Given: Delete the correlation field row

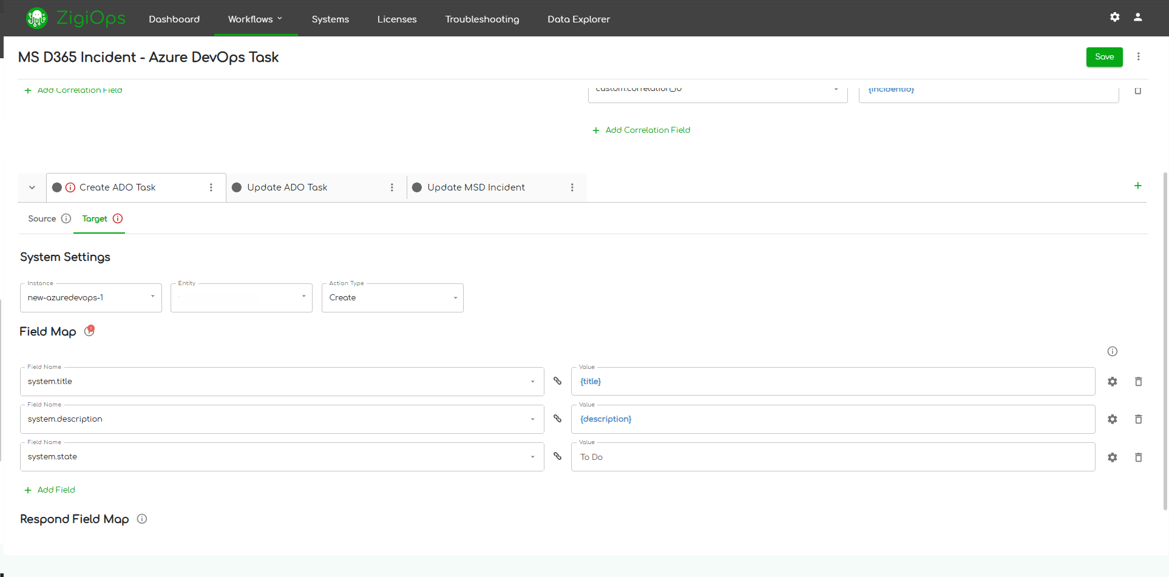Looking at the screenshot, I should [1138, 90].
